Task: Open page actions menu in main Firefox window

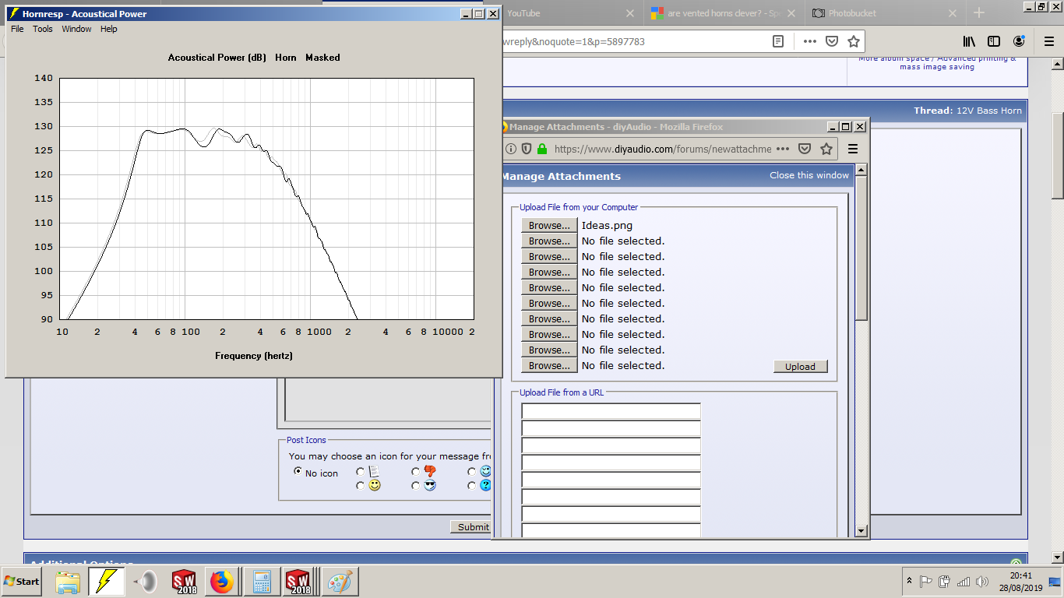Action: coord(809,41)
